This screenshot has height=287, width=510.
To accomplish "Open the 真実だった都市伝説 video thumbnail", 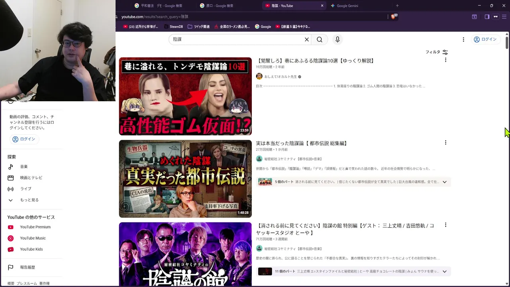I will pos(185,179).
